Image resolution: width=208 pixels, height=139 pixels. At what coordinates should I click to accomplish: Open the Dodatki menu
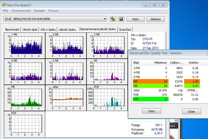pyautogui.click(x=39, y=11)
